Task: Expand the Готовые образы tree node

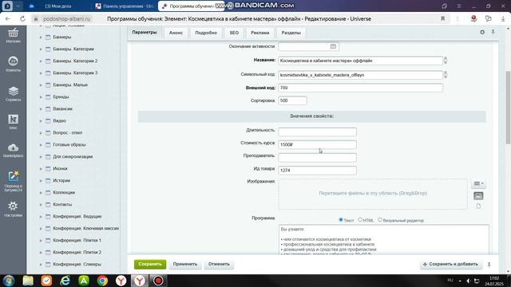Action: (x=41, y=145)
